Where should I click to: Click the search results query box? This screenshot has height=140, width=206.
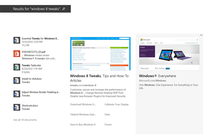point(37,9)
